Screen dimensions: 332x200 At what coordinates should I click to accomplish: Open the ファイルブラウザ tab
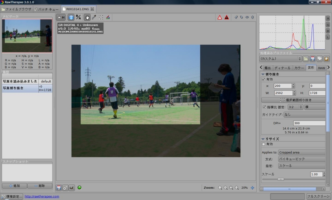(17, 9)
